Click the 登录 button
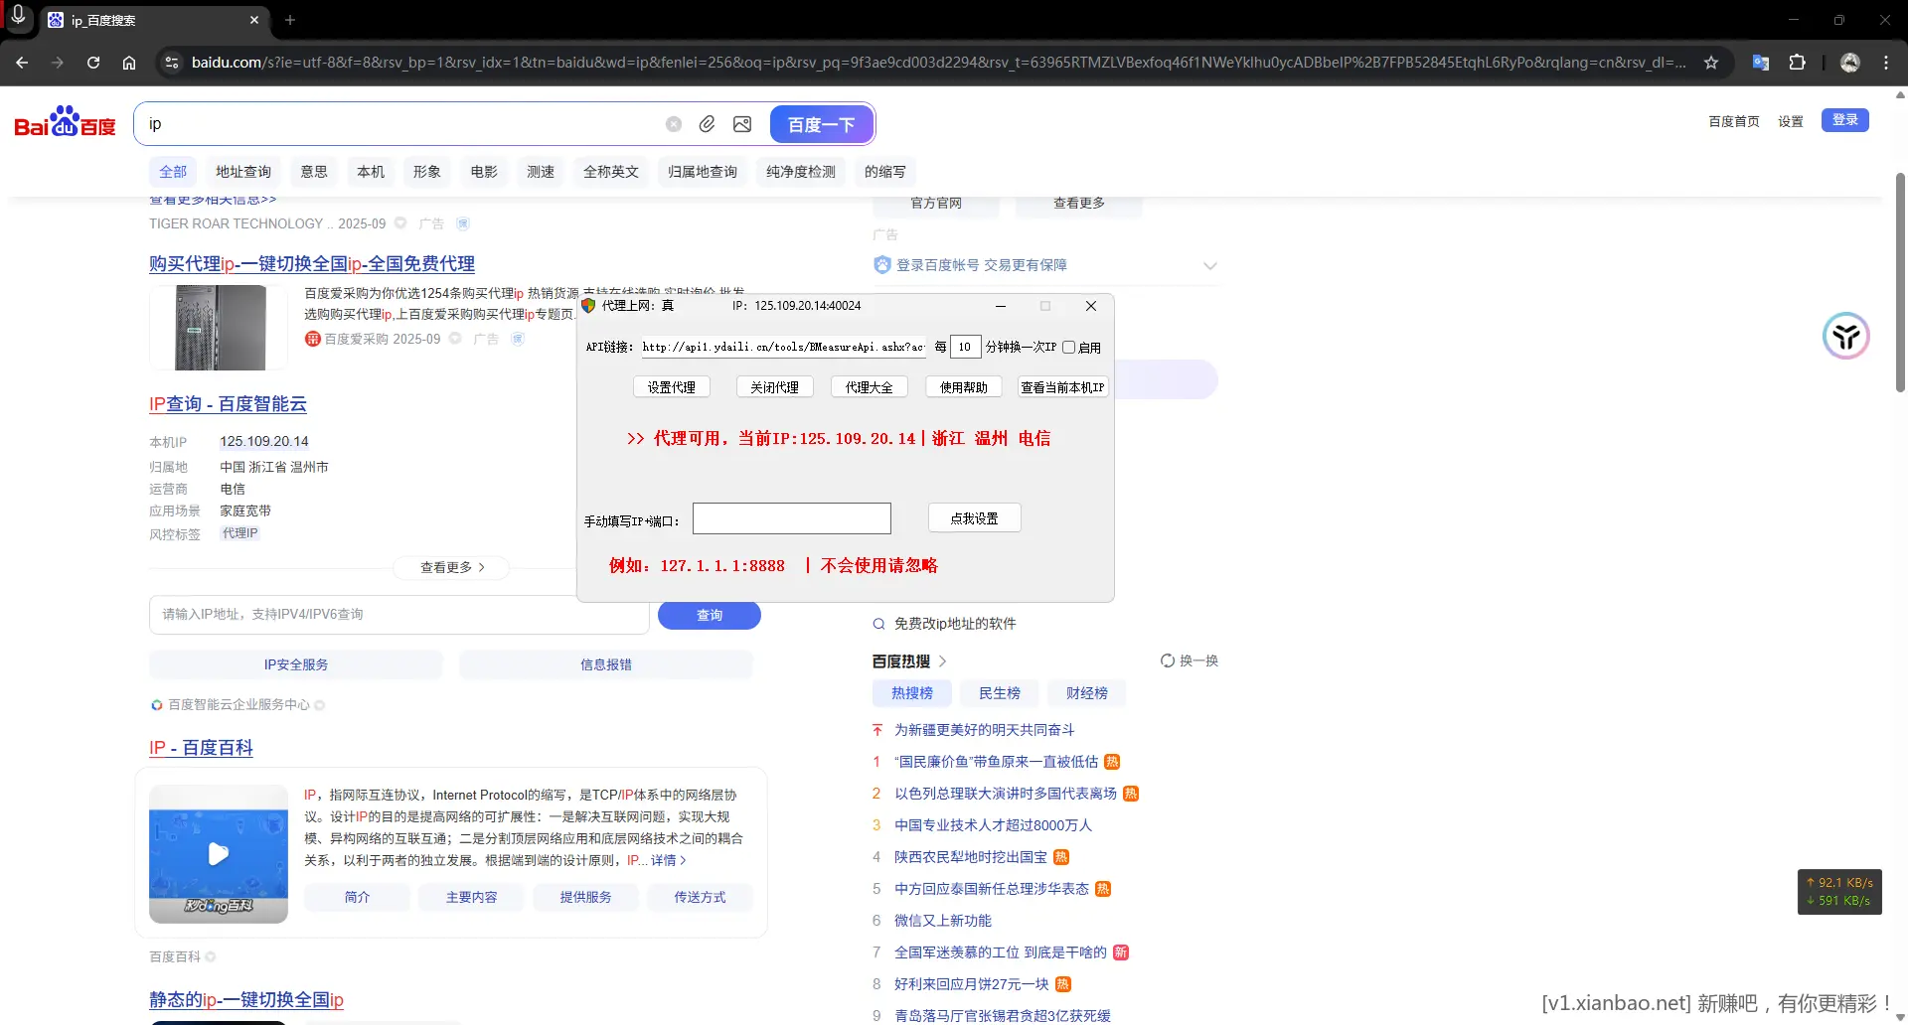This screenshot has height=1025, width=1908. pos(1845,120)
